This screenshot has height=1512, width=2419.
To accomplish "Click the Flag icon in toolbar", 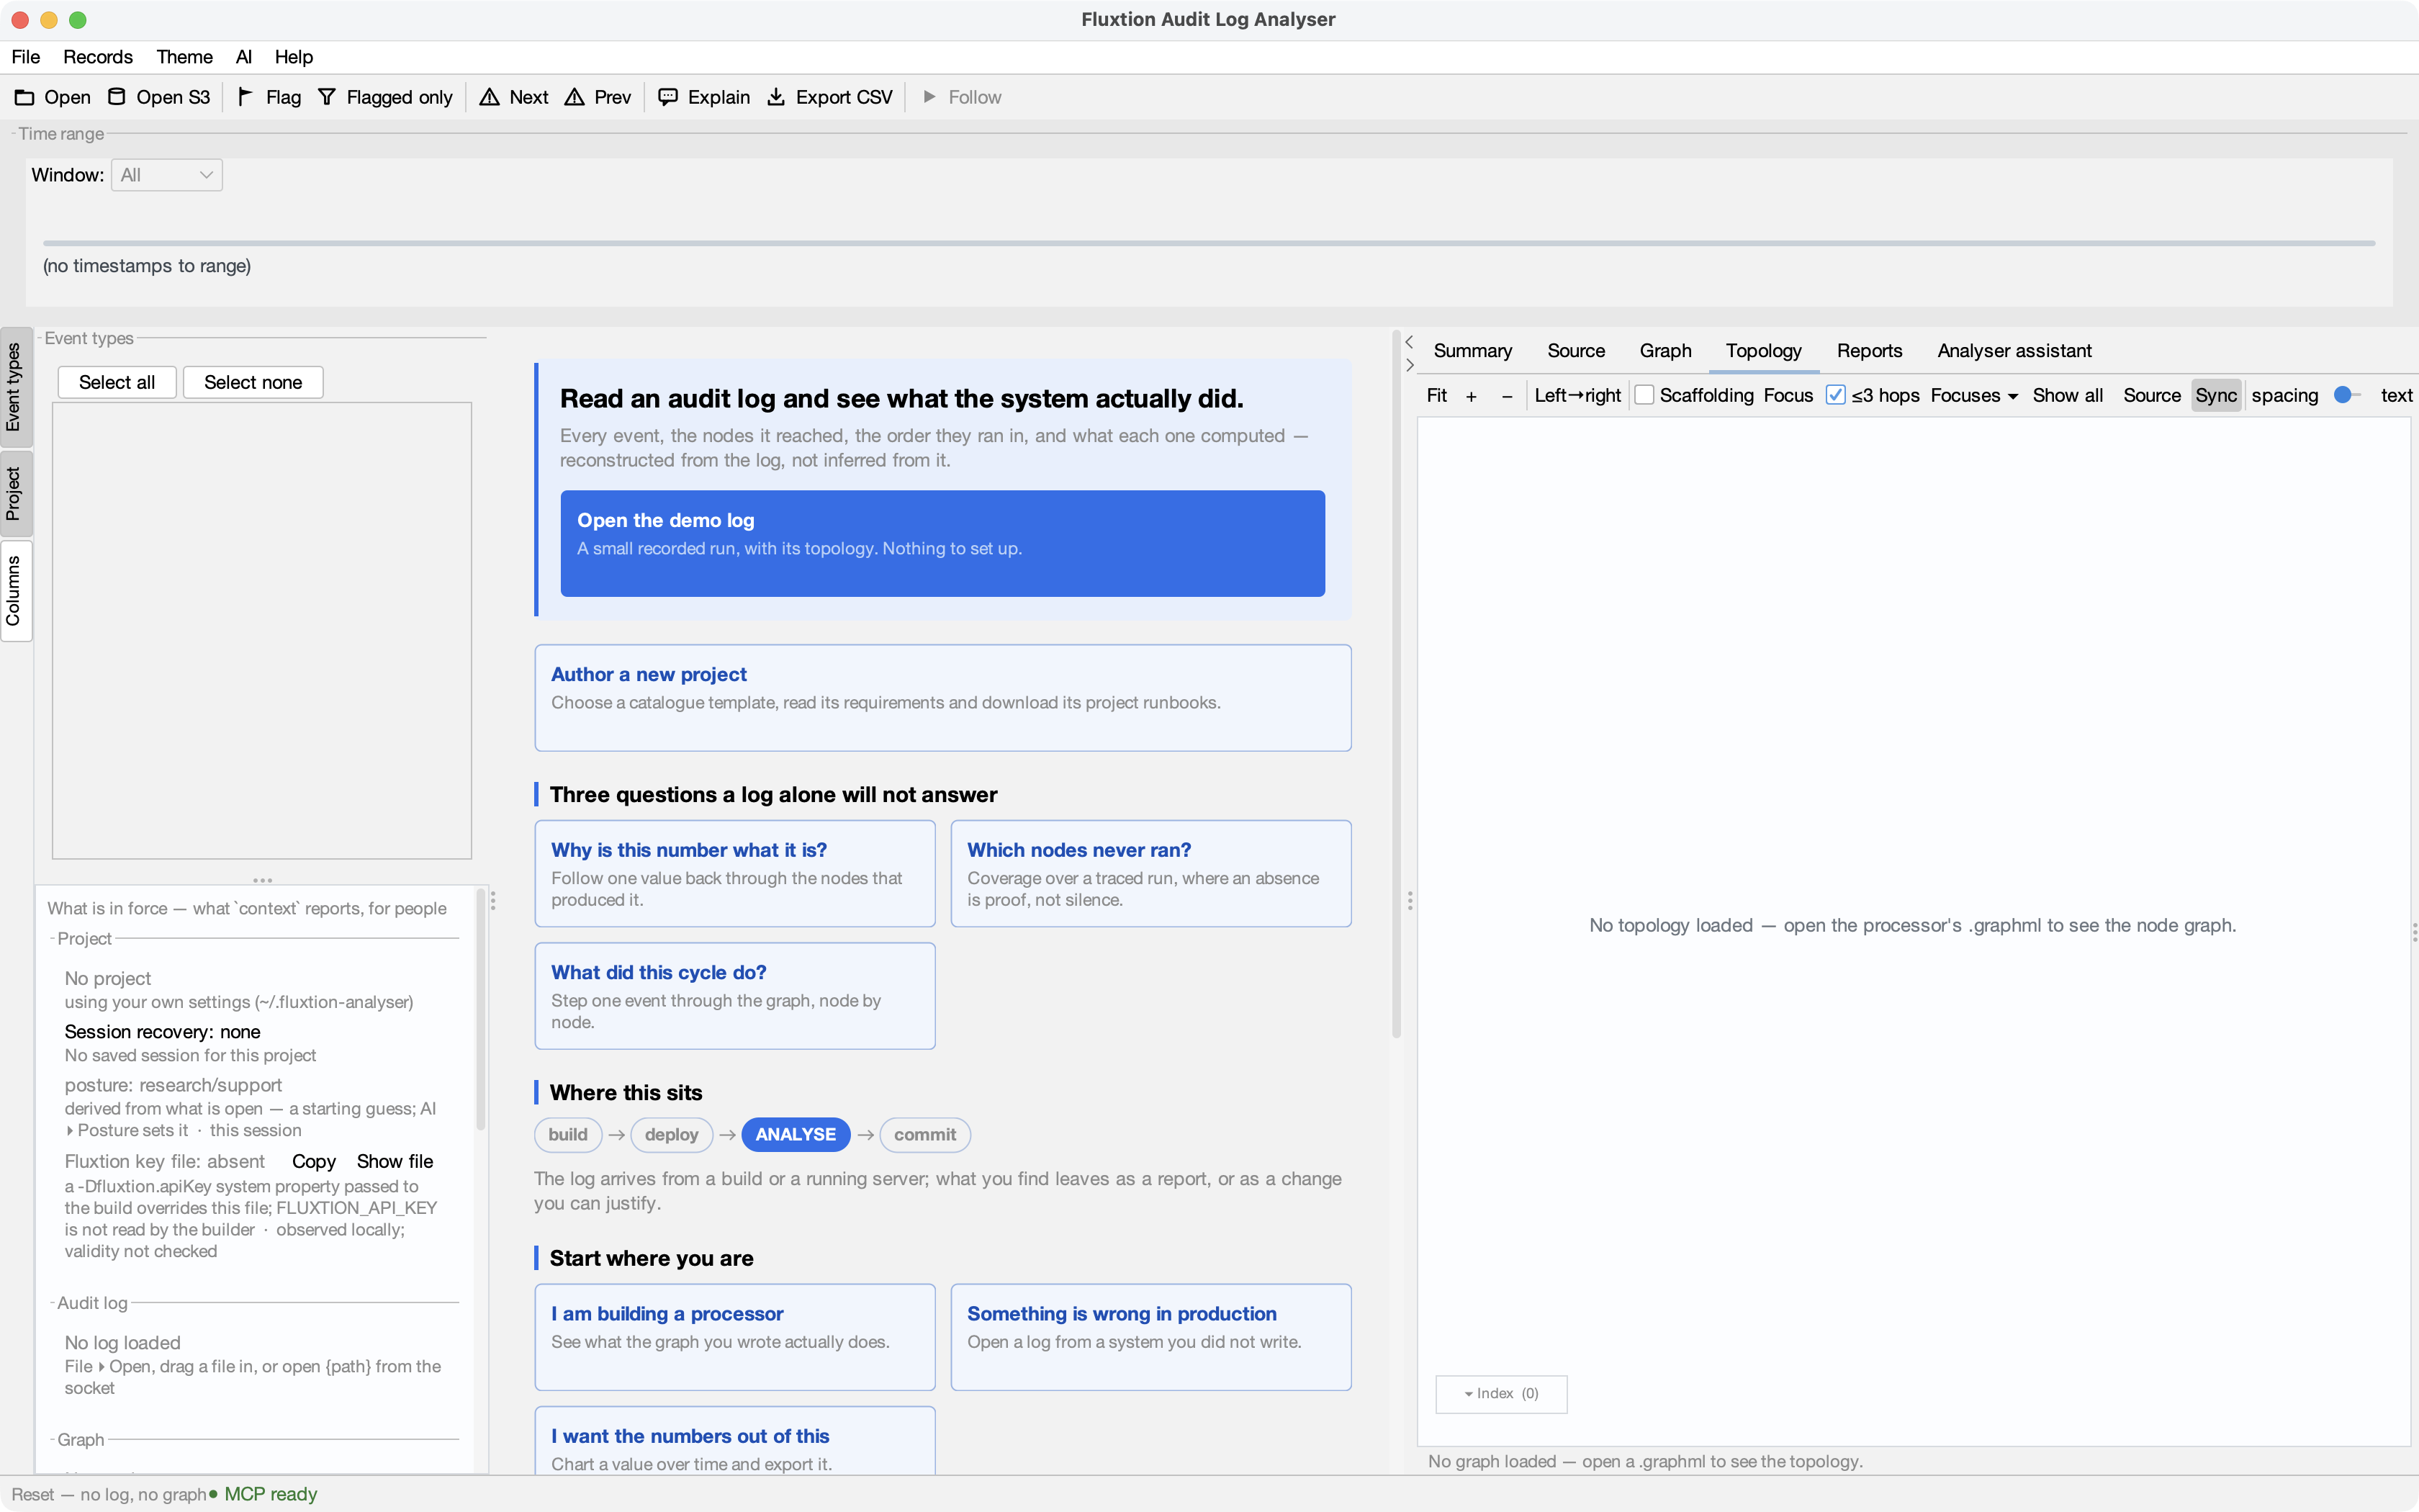I will [x=245, y=97].
